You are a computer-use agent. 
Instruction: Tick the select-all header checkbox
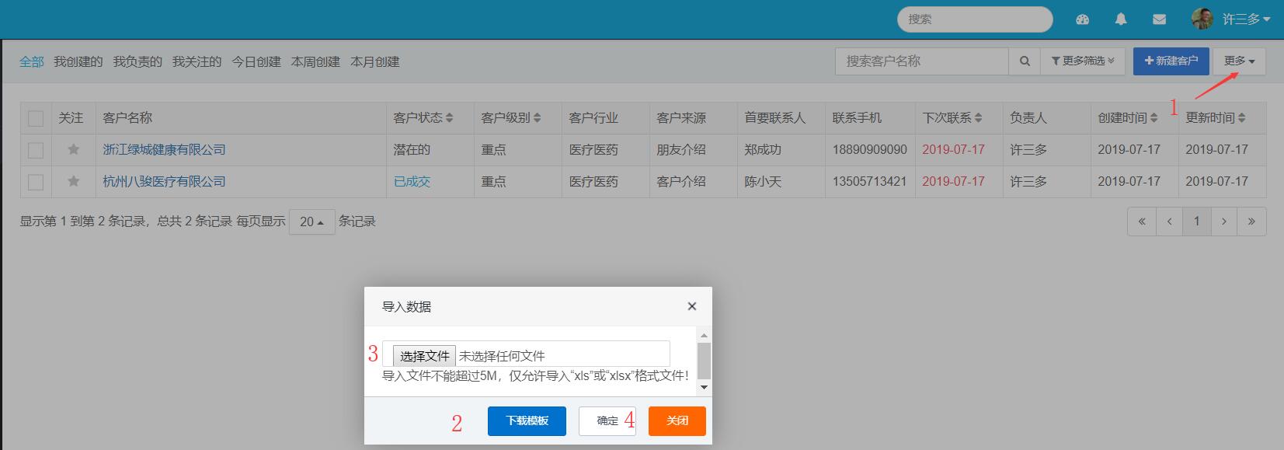pos(36,118)
